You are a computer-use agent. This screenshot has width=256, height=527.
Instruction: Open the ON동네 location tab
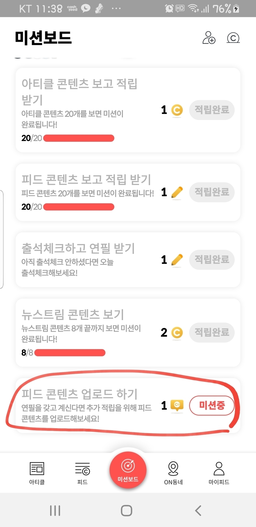(x=173, y=473)
